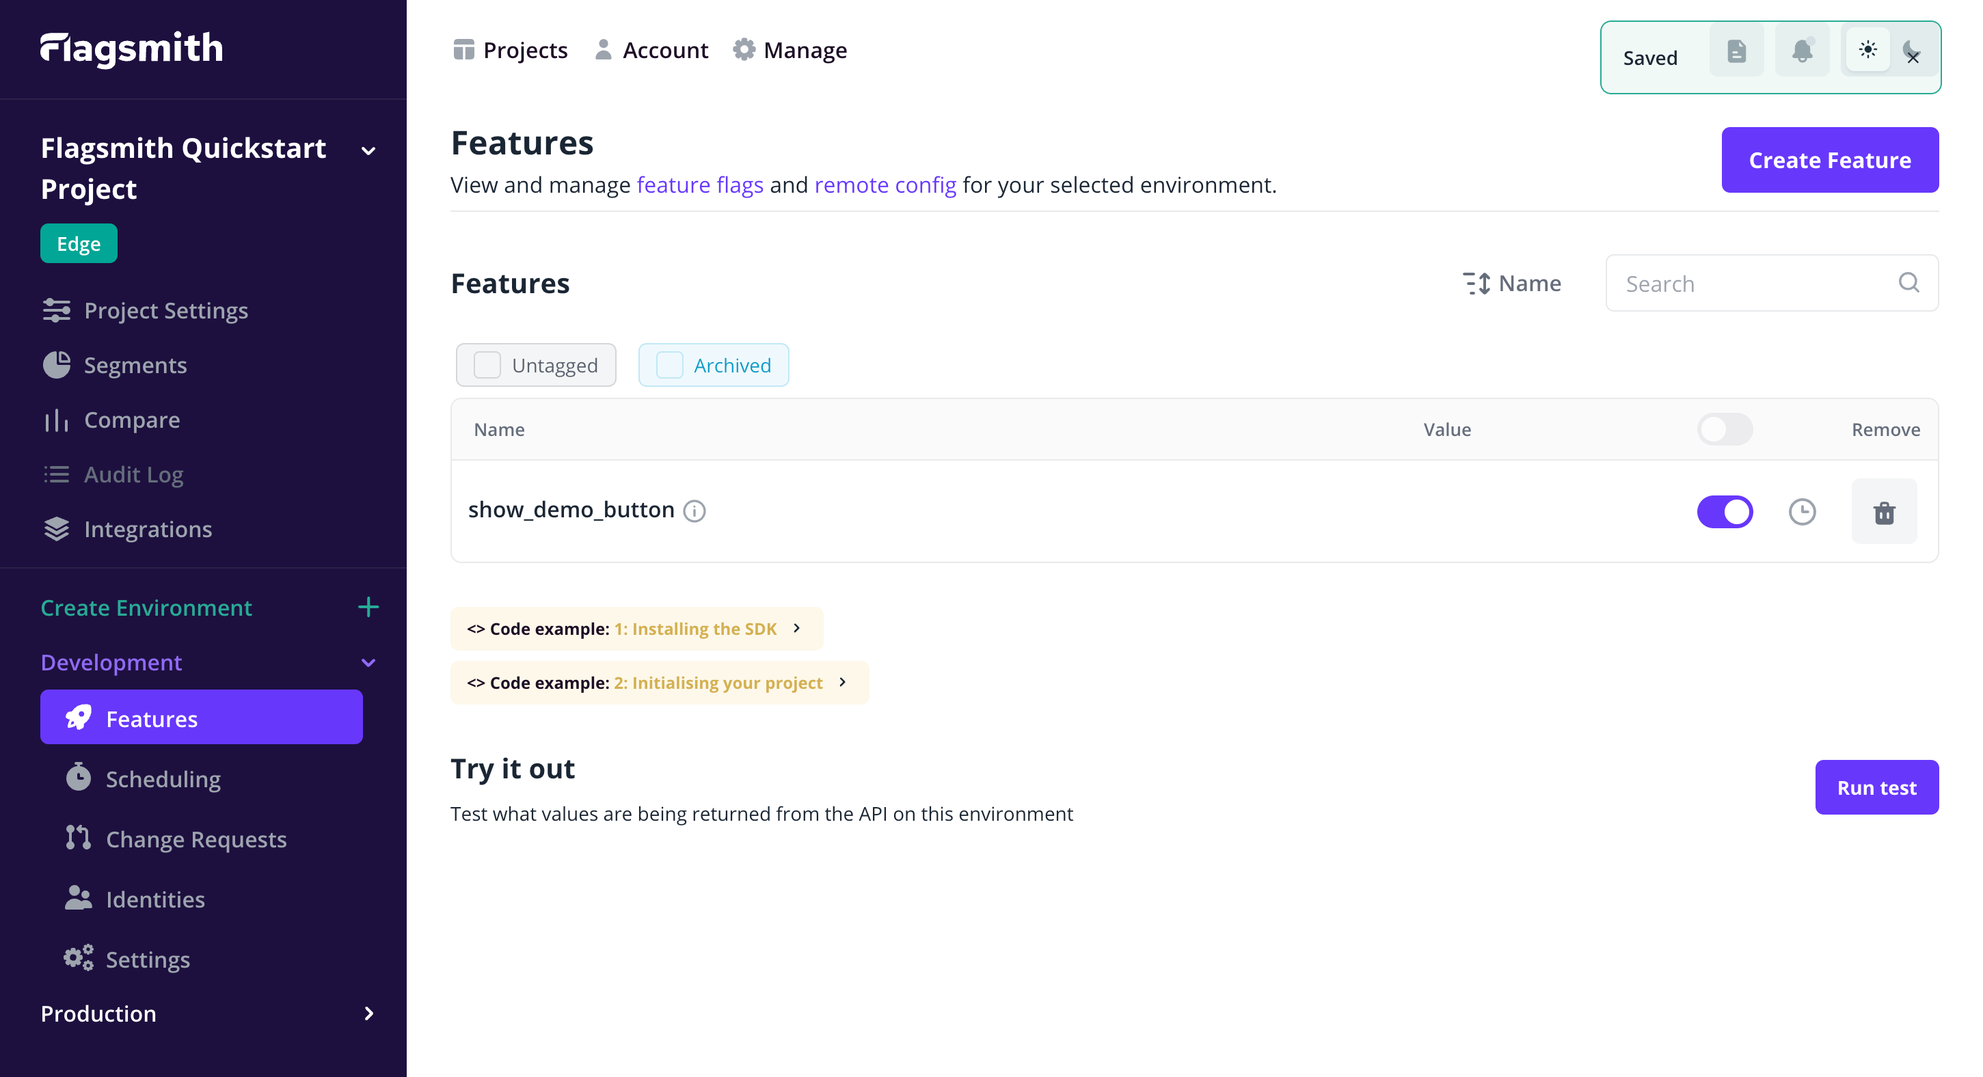Toggle show_demo_button off
The width and height of the screenshot is (1983, 1077).
(1725, 511)
